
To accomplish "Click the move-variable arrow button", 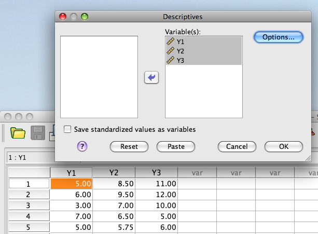I will coord(151,77).
